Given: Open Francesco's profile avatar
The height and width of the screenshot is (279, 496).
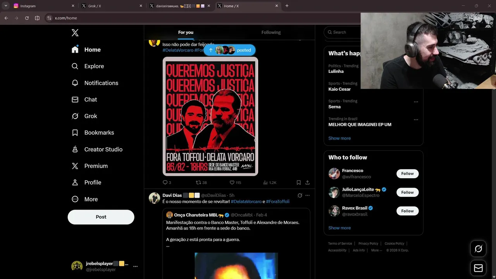Looking at the screenshot, I should tap(334, 174).
